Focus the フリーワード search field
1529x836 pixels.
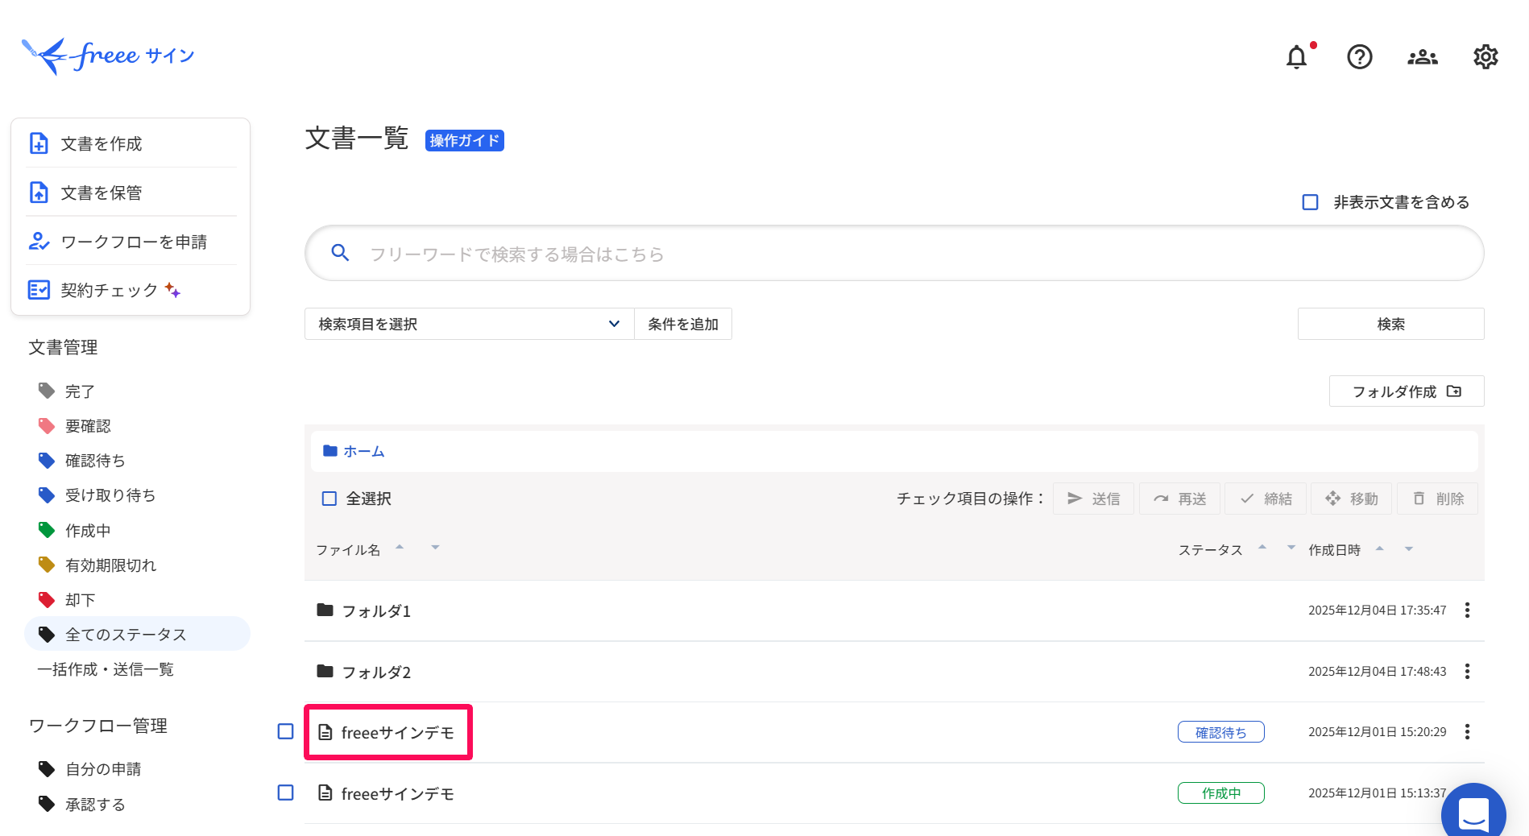pos(894,254)
